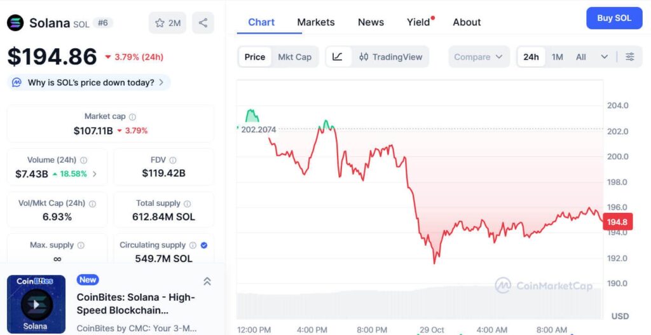Viewport: 651px width, 335px height.
Task: Switch to TradingView candlestick chart
Action: (390, 57)
